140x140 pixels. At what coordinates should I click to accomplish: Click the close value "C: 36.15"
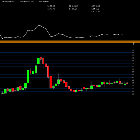[51, 9]
